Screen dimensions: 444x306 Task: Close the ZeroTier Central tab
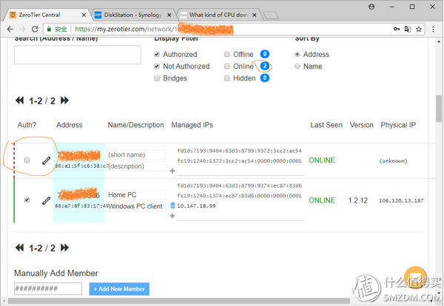click(84, 15)
